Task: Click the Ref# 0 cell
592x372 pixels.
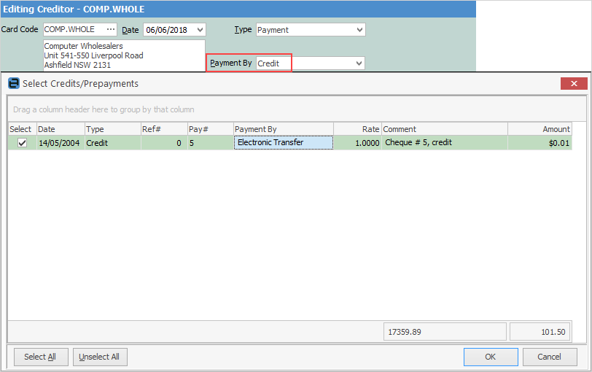Action: point(164,143)
